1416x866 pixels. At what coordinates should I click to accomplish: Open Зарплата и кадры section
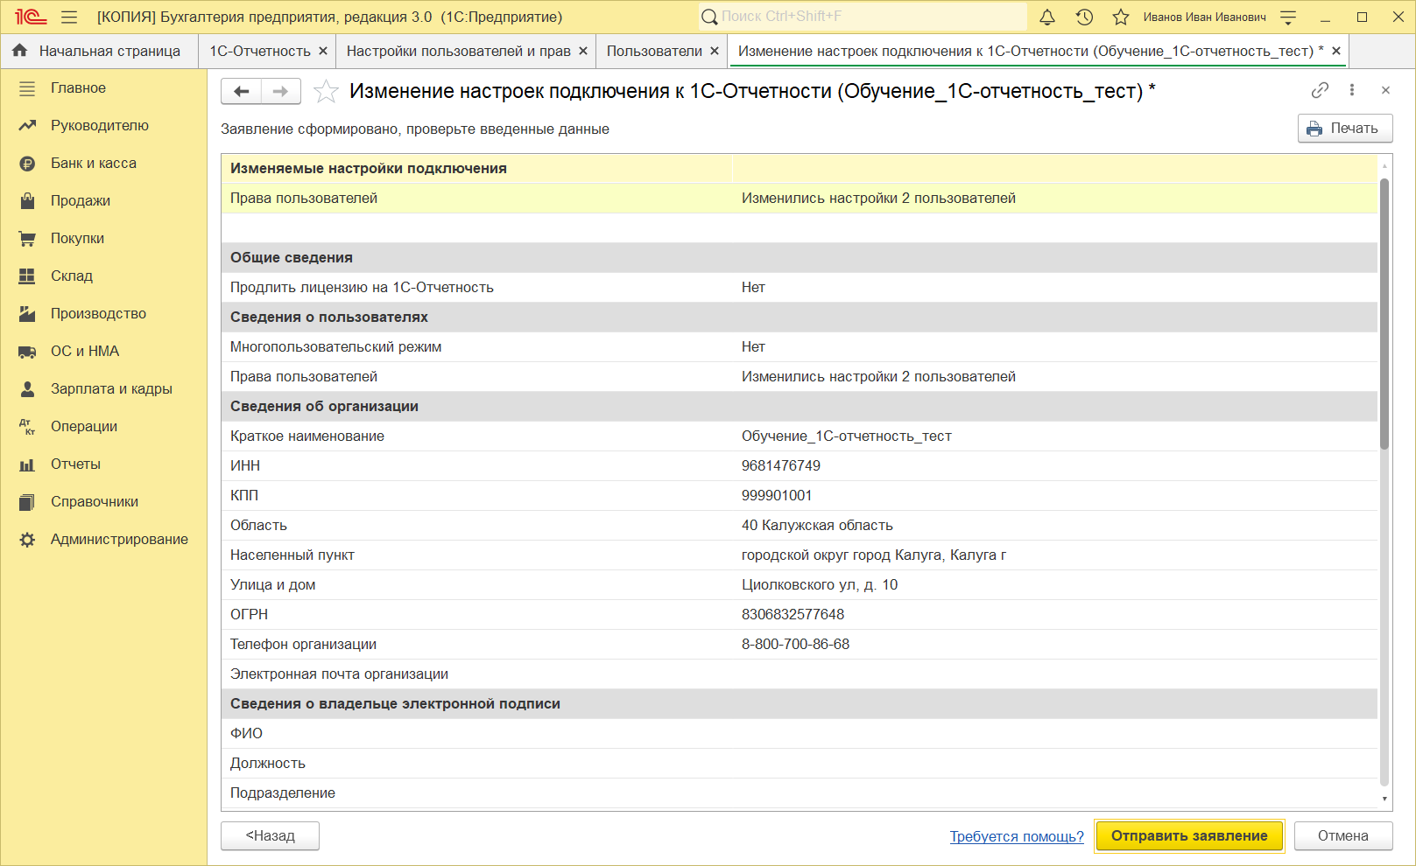tap(104, 389)
